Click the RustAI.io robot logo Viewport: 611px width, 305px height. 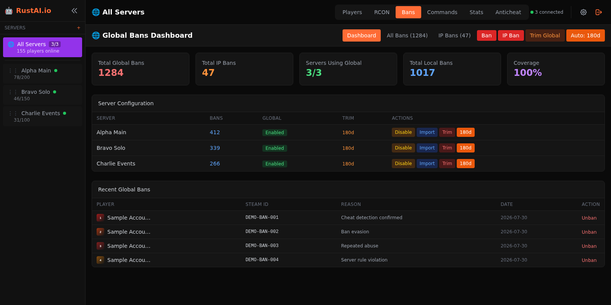coord(9,11)
